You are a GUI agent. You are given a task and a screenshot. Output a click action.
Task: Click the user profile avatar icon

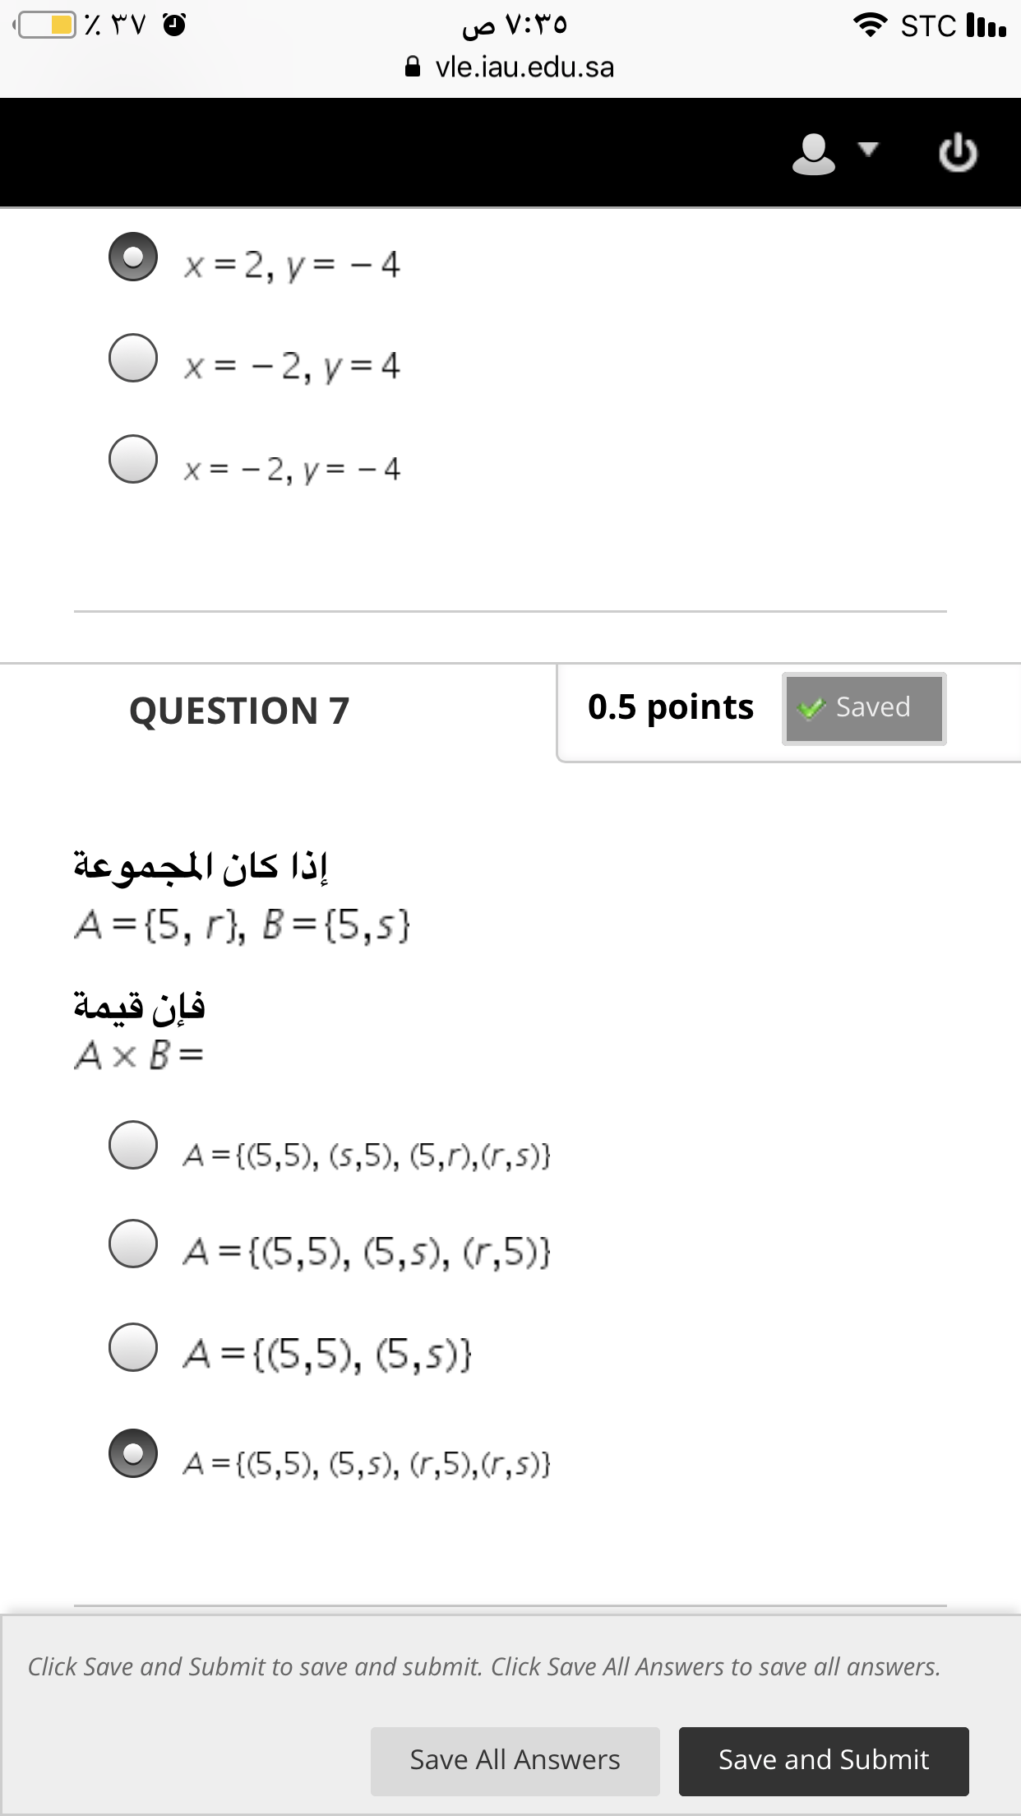pos(813,154)
